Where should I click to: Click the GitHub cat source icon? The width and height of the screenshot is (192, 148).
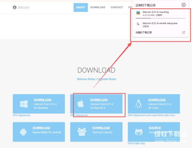tap(139, 132)
